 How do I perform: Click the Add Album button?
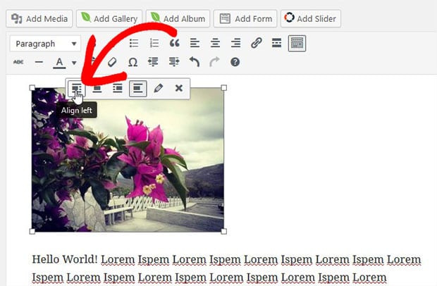[178, 18]
